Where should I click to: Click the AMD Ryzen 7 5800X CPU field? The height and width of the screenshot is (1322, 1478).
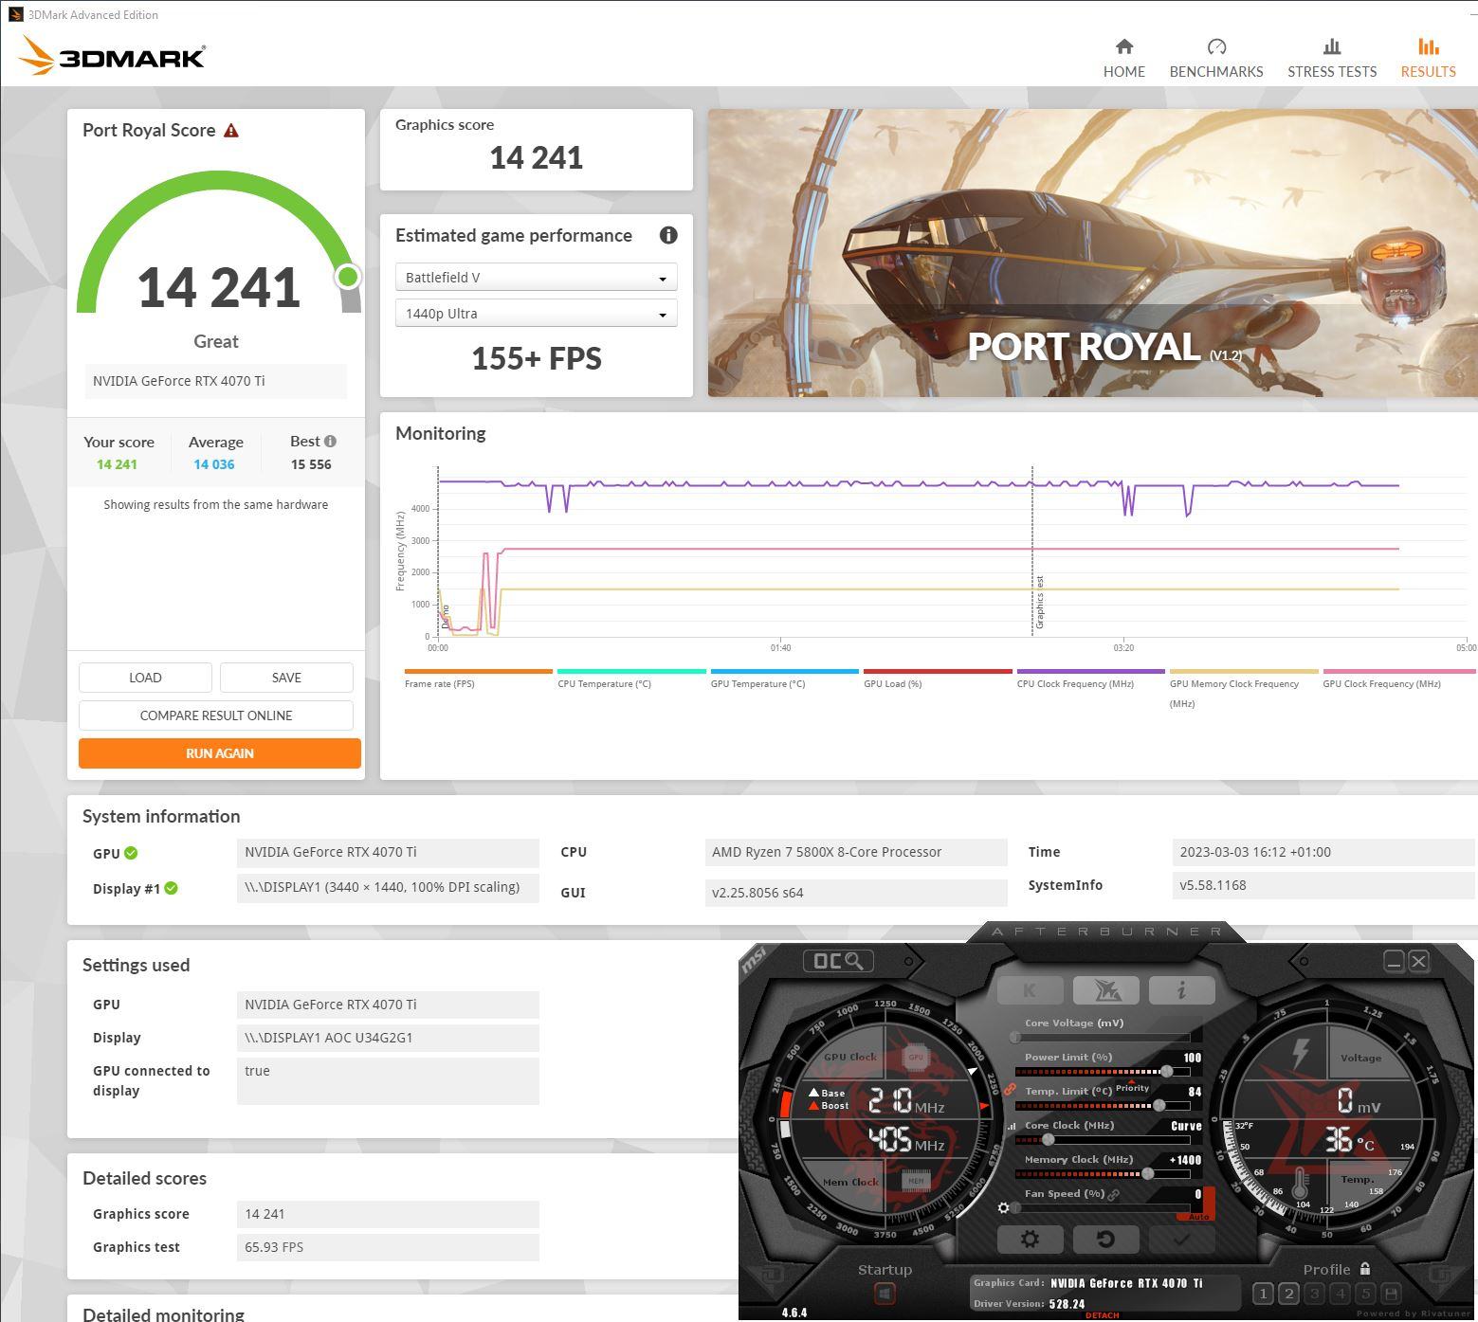(856, 852)
